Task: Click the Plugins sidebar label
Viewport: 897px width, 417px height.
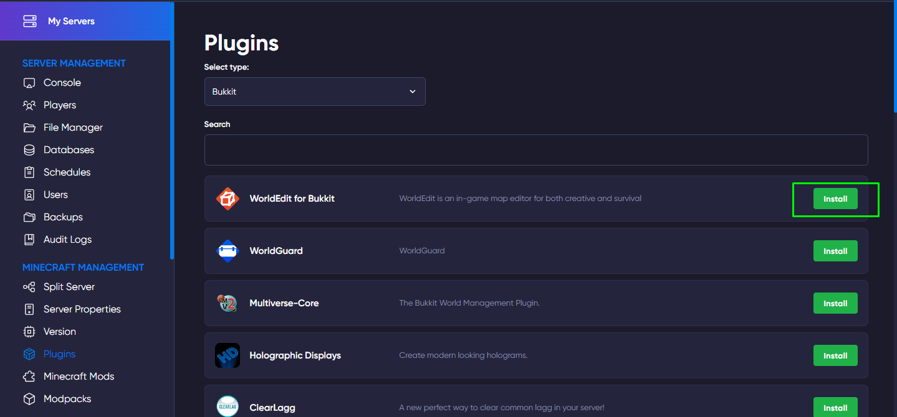Action: [x=59, y=354]
